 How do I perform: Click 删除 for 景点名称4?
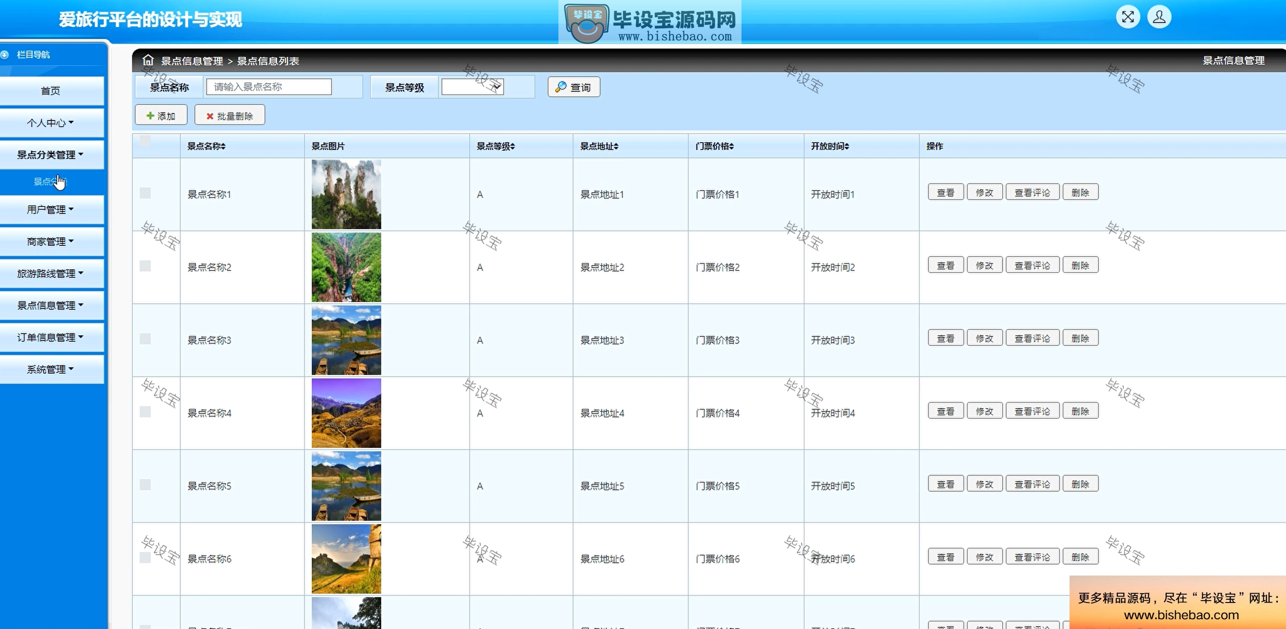[x=1080, y=411]
